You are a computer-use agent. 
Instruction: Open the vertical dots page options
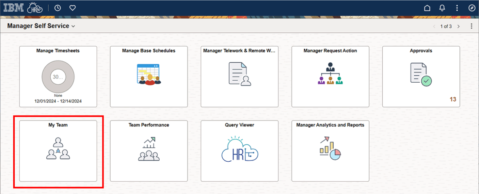point(470,26)
